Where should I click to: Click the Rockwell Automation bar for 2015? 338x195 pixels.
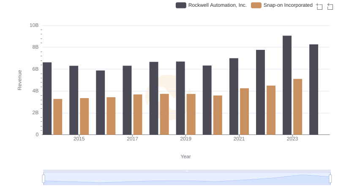click(74, 100)
